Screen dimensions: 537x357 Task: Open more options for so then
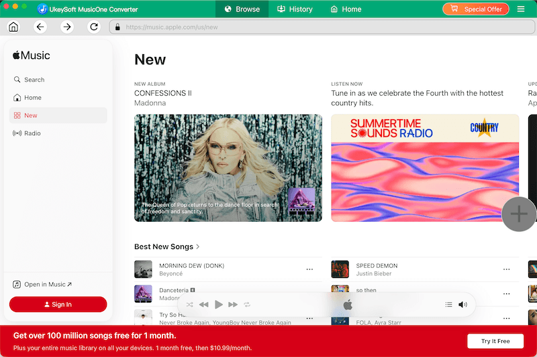pos(507,294)
